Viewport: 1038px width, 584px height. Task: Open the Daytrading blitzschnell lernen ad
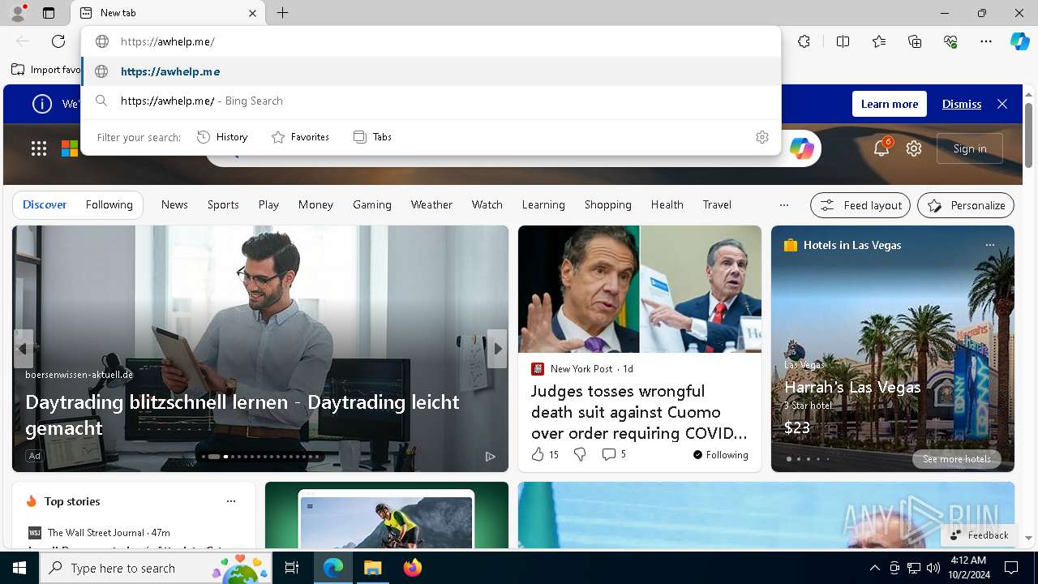242,414
